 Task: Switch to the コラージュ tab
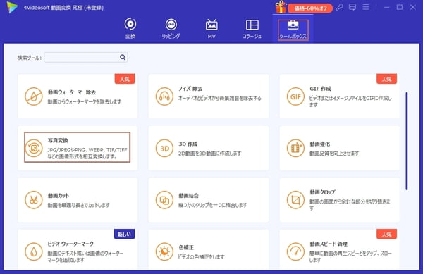point(252,29)
